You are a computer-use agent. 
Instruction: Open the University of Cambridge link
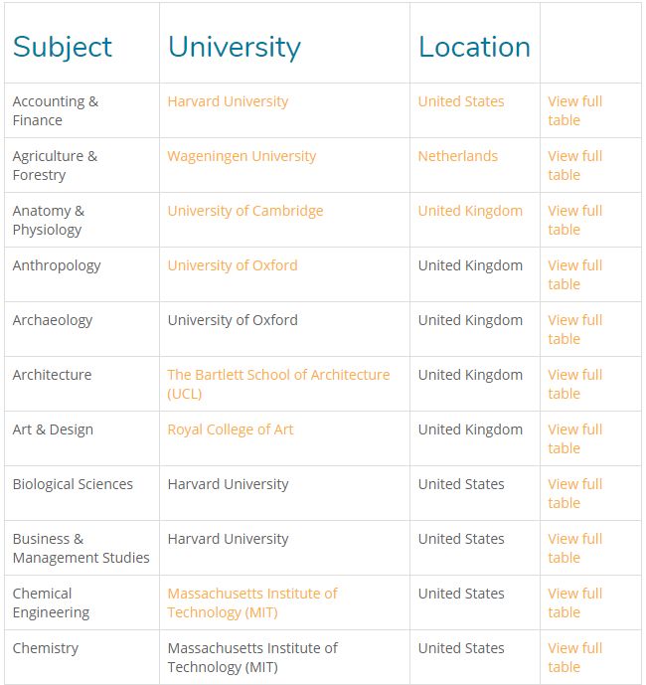point(245,211)
